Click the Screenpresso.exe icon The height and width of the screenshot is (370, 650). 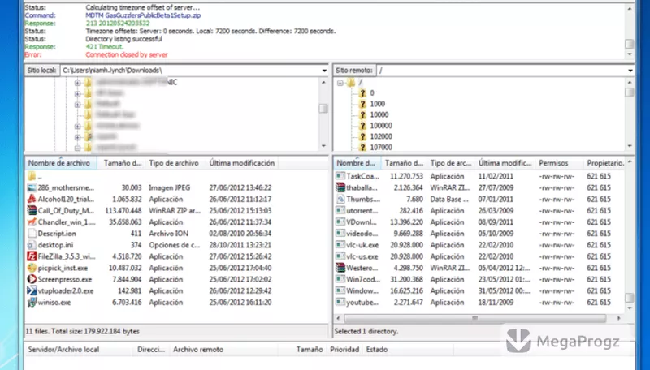(32, 279)
